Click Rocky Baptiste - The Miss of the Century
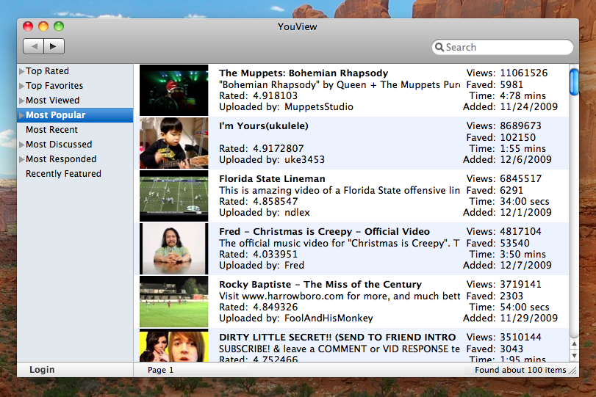596x397 pixels. click(x=320, y=284)
